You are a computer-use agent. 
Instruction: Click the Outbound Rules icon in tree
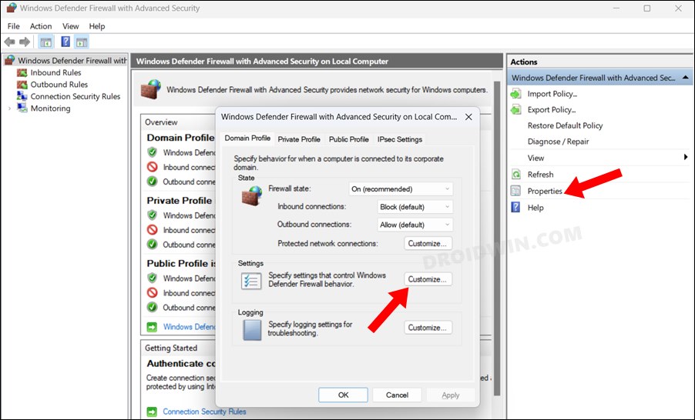click(x=22, y=85)
